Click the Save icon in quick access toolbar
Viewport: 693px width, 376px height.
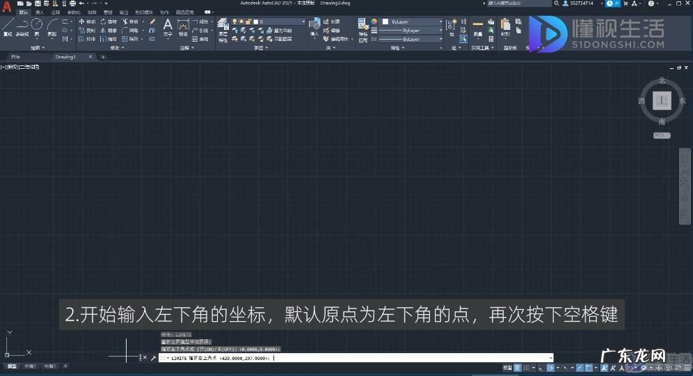click(38, 3)
